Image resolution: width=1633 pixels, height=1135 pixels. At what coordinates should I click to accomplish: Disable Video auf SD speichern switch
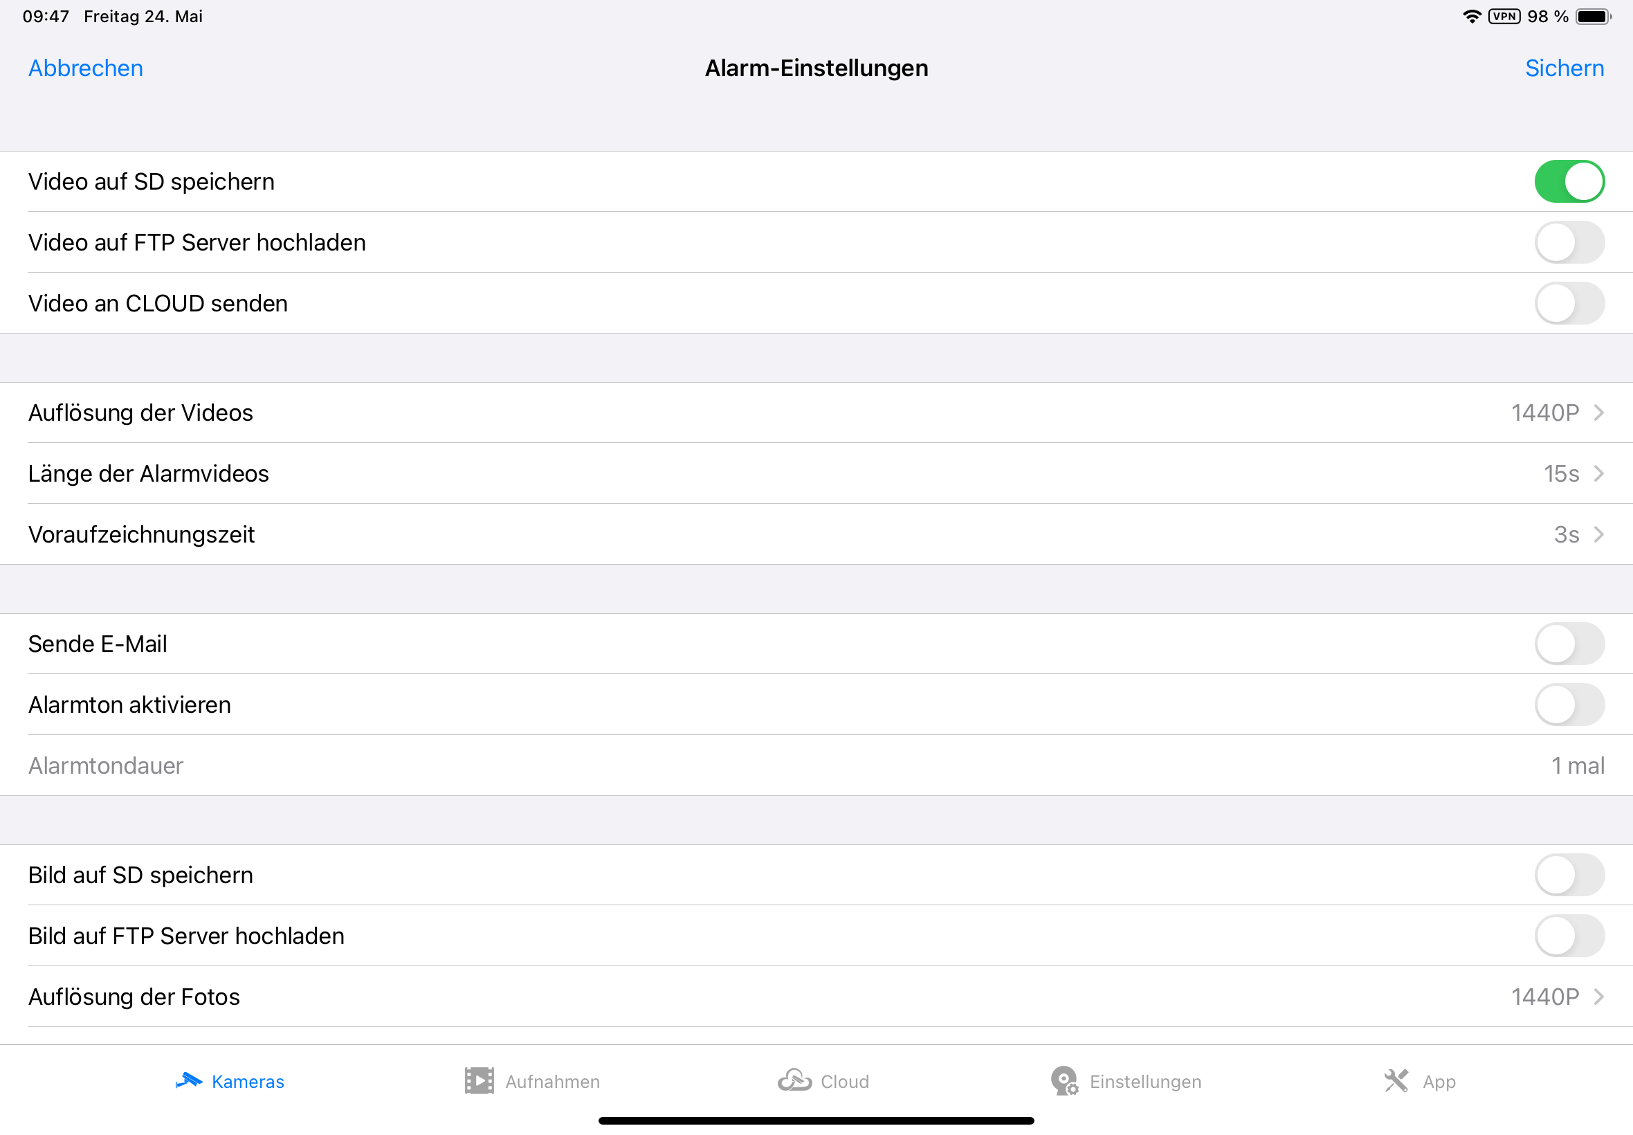(1569, 181)
